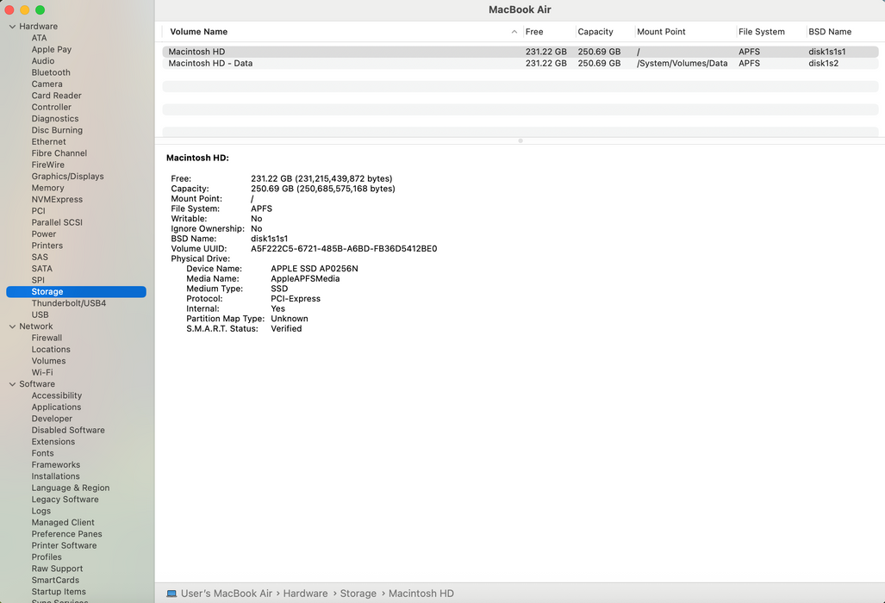Image resolution: width=885 pixels, height=603 pixels.
Task: Select Developer in the sidebar
Action: [52, 420]
